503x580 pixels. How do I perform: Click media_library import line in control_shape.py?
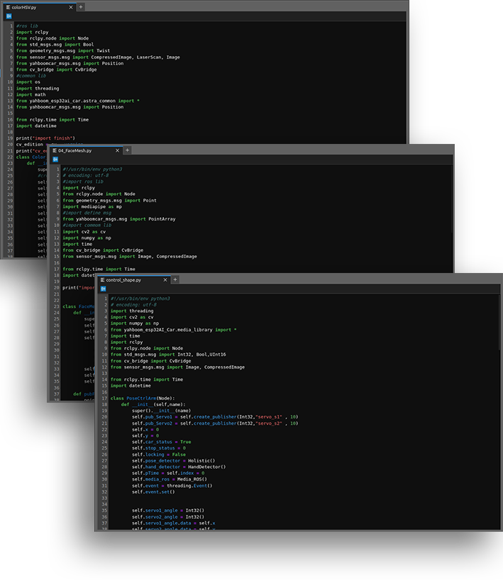[173, 330]
